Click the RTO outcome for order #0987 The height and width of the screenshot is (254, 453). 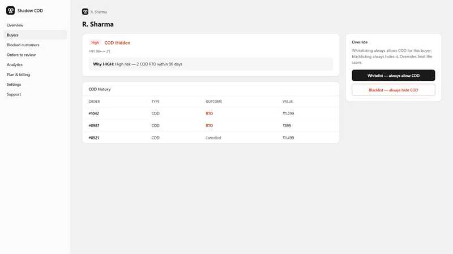click(x=209, y=125)
